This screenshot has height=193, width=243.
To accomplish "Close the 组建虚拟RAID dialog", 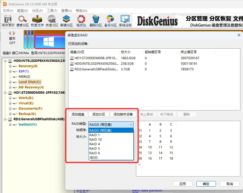I will pyautogui.click(x=239, y=35).
